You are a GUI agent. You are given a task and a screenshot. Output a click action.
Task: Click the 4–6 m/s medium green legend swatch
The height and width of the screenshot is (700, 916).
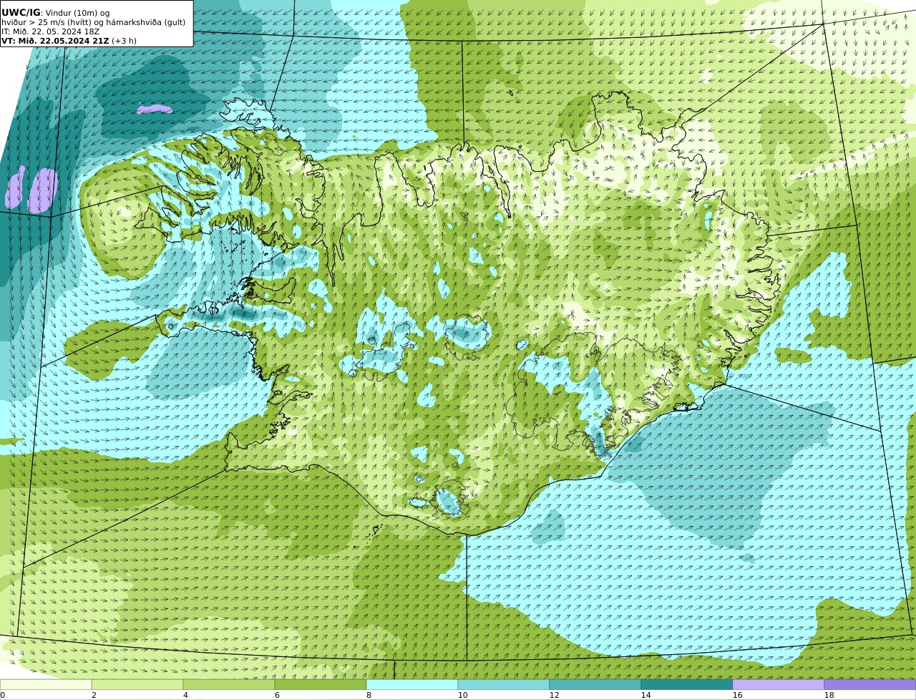(229, 684)
